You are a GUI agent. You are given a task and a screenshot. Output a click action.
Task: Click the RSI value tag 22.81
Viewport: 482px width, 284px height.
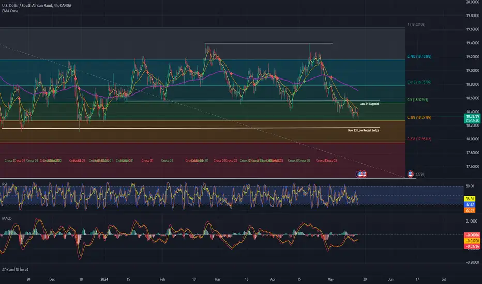pyautogui.click(x=470, y=210)
